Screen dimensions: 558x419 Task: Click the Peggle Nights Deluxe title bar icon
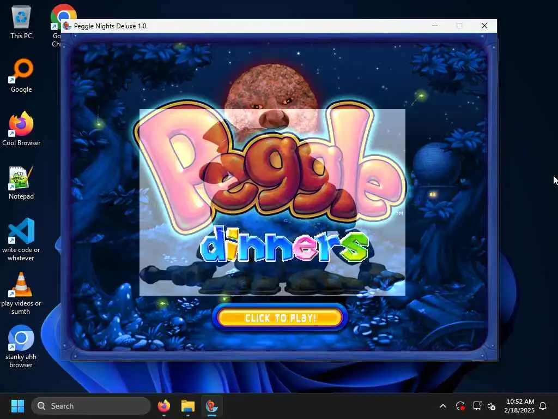[x=67, y=26]
